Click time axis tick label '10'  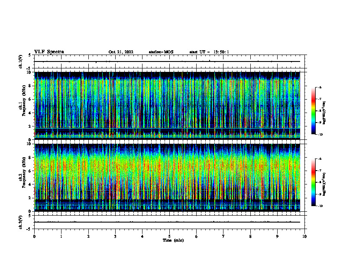point(304,236)
